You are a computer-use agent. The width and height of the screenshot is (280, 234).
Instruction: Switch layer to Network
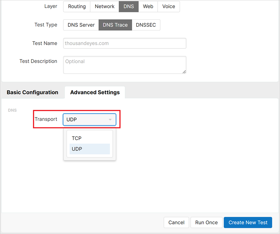pyautogui.click(x=104, y=6)
